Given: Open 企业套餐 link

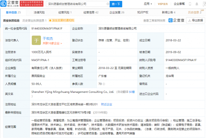Looking at the screenshot, I should point(179,4).
